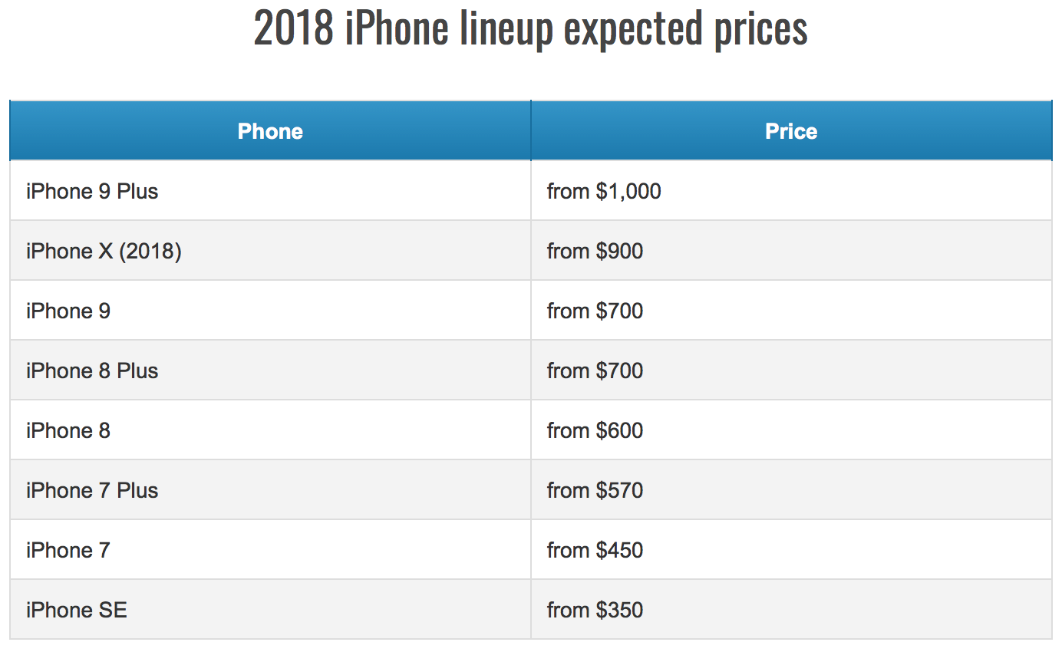Click the 'from $1,000' price cell
Image resolution: width=1062 pixels, height=652 pixels.
coord(604,191)
